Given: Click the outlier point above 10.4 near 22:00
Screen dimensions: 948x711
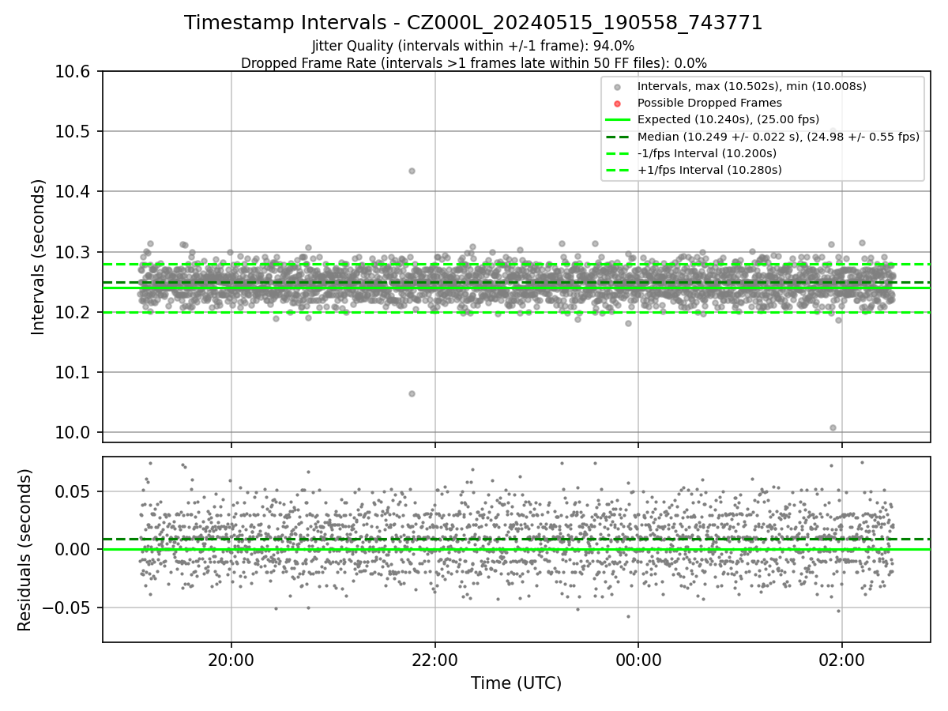Looking at the screenshot, I should (x=412, y=171).
